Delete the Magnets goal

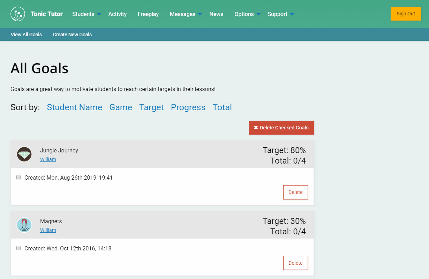coord(295,263)
